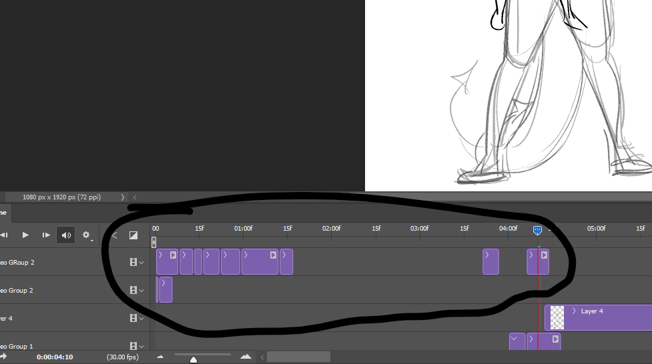Click the film icon on Layer 4 track
This screenshot has height=364, width=652.
point(133,318)
